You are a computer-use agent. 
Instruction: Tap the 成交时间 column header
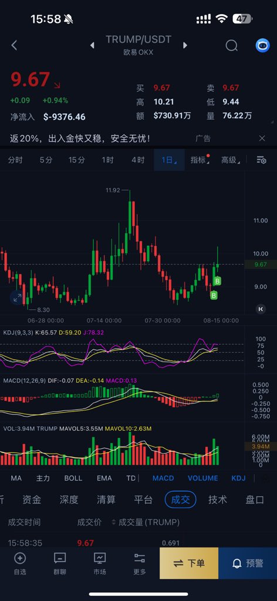click(24, 522)
